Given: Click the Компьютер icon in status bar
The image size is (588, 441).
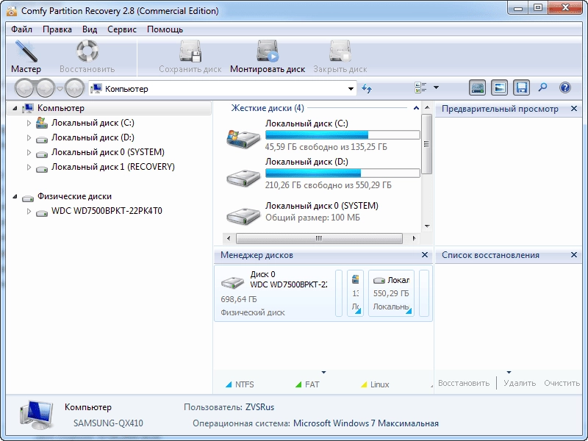Looking at the screenshot, I should [36, 415].
